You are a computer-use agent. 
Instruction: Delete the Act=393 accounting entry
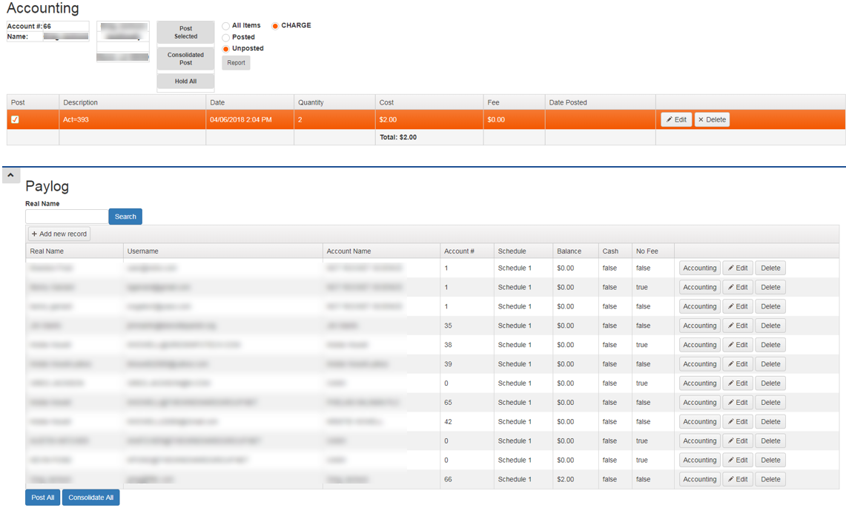712,119
